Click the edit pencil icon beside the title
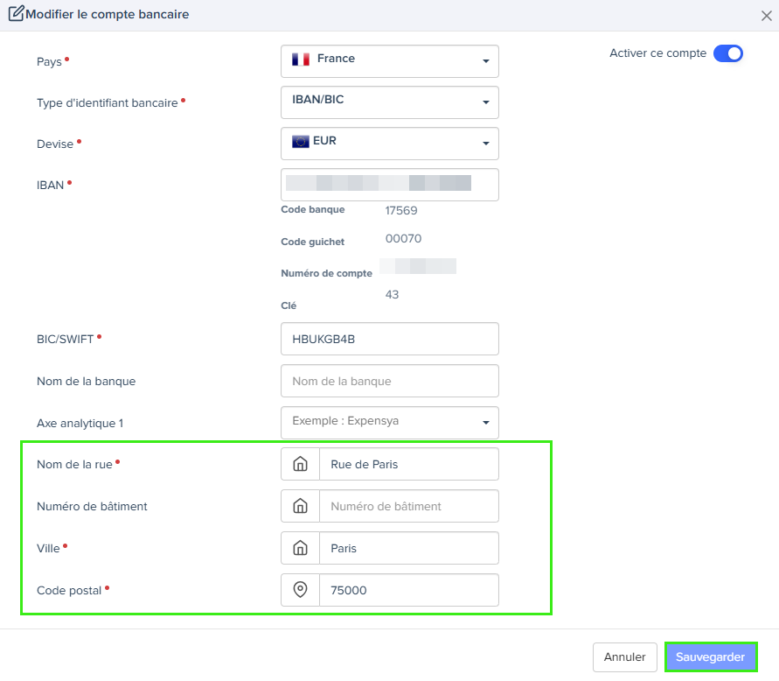The height and width of the screenshot is (681, 779). (16, 13)
